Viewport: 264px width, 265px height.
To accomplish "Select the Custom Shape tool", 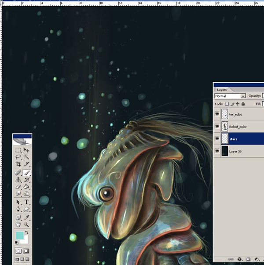I will [26, 209].
